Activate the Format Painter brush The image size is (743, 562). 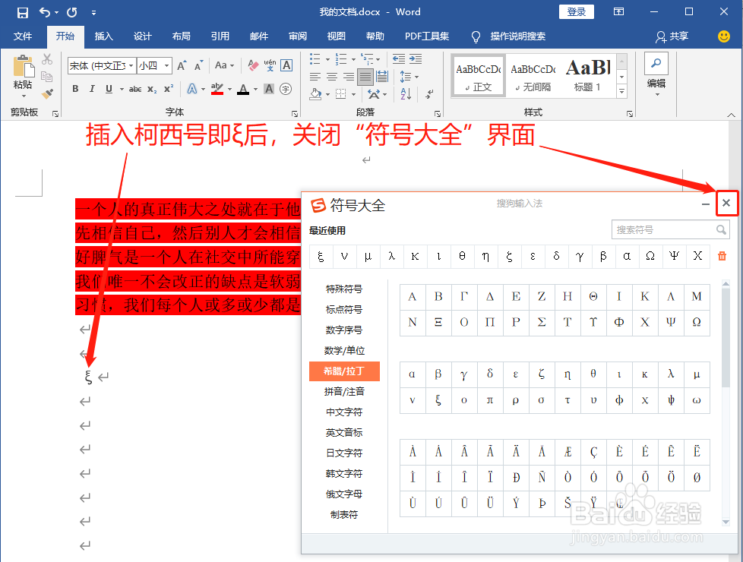point(47,93)
